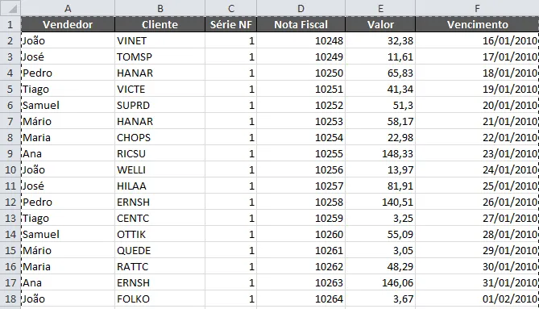Click the Valor header cell
This screenshot has width=539, height=309.
tap(380, 24)
